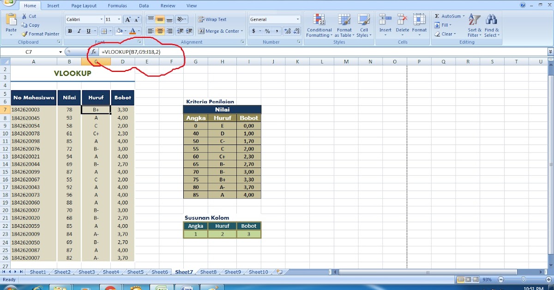Click the Percent Style icon
Viewport: 554px width, 290px height.
(x=267, y=31)
